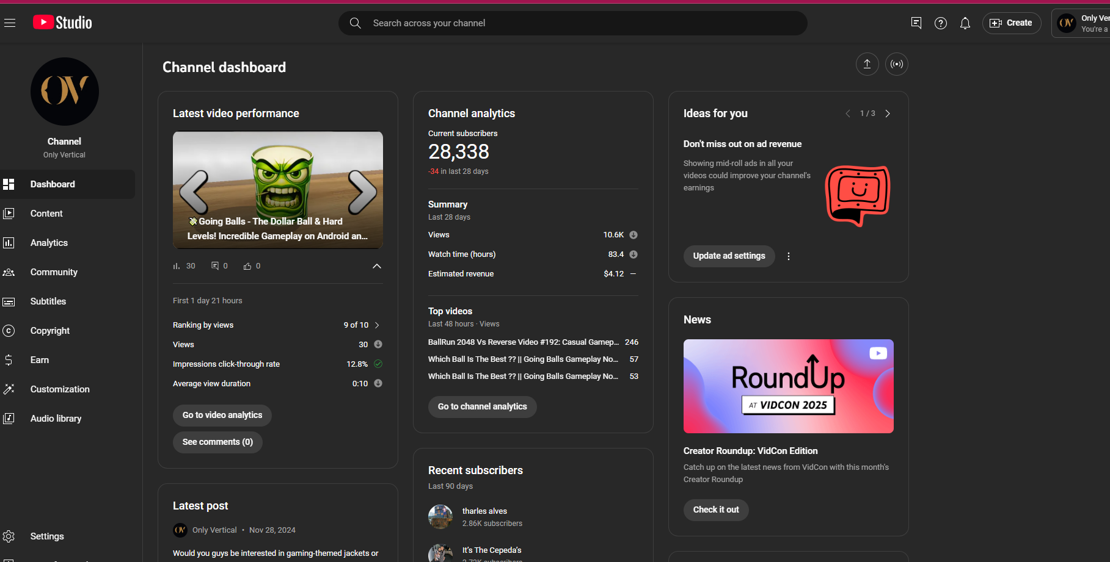Click the views bar icon showing 30
Image resolution: width=1110 pixels, height=562 pixels.
[177, 266]
